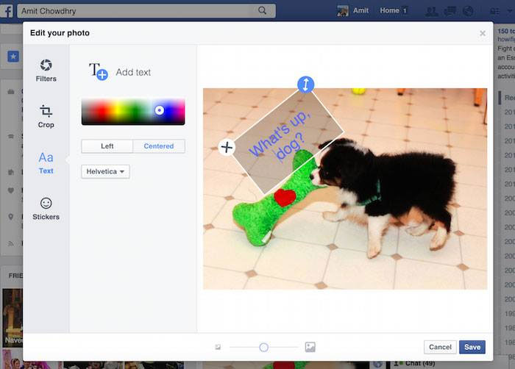The image size is (515, 369).
Task: Click the Add text icon
Action: 99,71
